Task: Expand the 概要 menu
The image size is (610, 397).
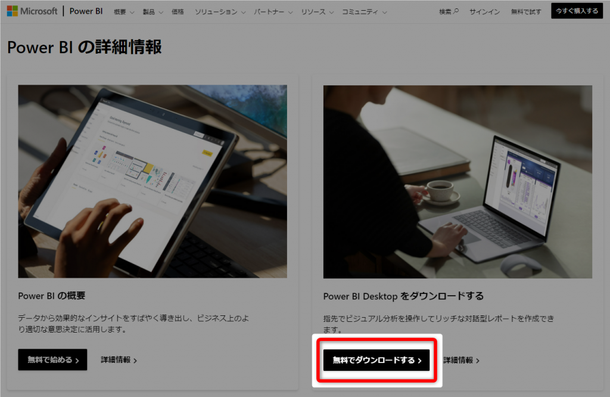Action: click(x=124, y=12)
